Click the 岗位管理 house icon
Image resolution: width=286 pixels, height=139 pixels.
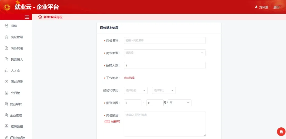pos(6,37)
